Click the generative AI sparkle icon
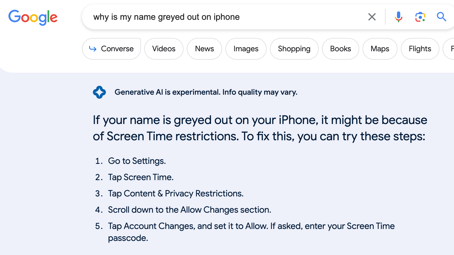 tap(99, 92)
